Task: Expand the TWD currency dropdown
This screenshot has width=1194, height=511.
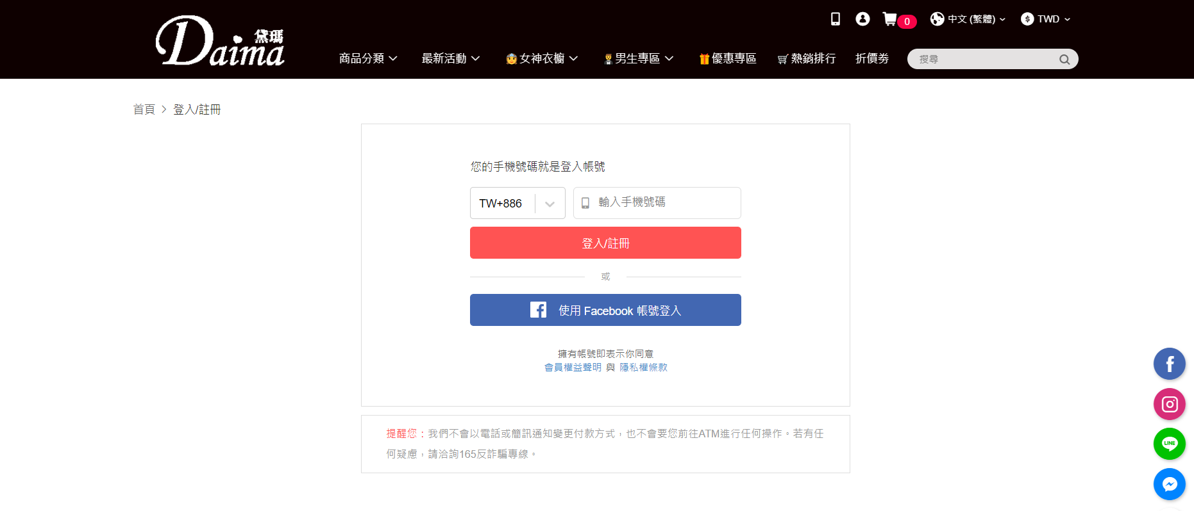Action: (1045, 19)
